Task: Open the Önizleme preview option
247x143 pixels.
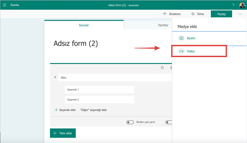Action: point(172,14)
